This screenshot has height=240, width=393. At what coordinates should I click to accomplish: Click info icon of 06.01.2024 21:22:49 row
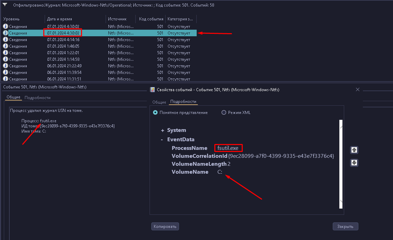[6, 66]
